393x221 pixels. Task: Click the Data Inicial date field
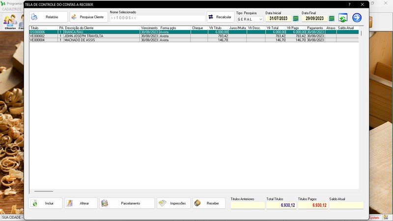pos(278,19)
